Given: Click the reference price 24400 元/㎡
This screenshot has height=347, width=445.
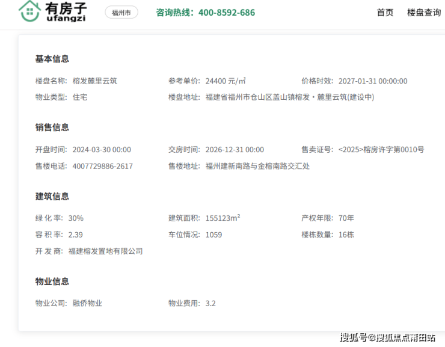Looking at the screenshot, I should (226, 81).
